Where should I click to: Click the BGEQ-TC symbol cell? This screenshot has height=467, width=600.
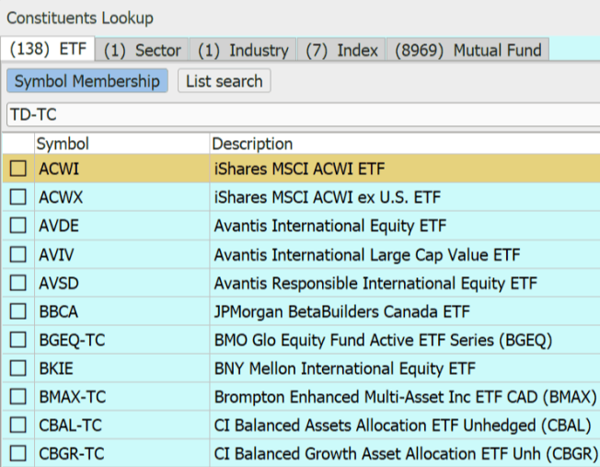coord(121,340)
